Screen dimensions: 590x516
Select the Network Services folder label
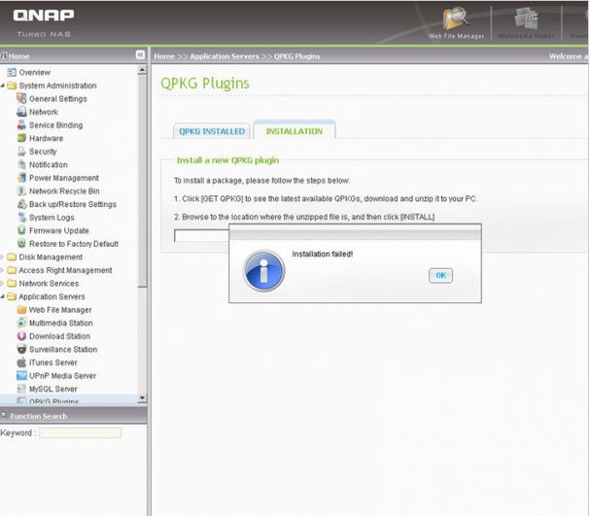[49, 284]
